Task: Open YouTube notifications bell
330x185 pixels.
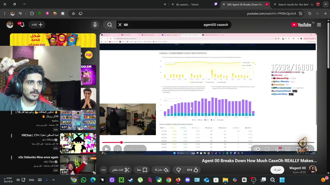Action: point(22,24)
